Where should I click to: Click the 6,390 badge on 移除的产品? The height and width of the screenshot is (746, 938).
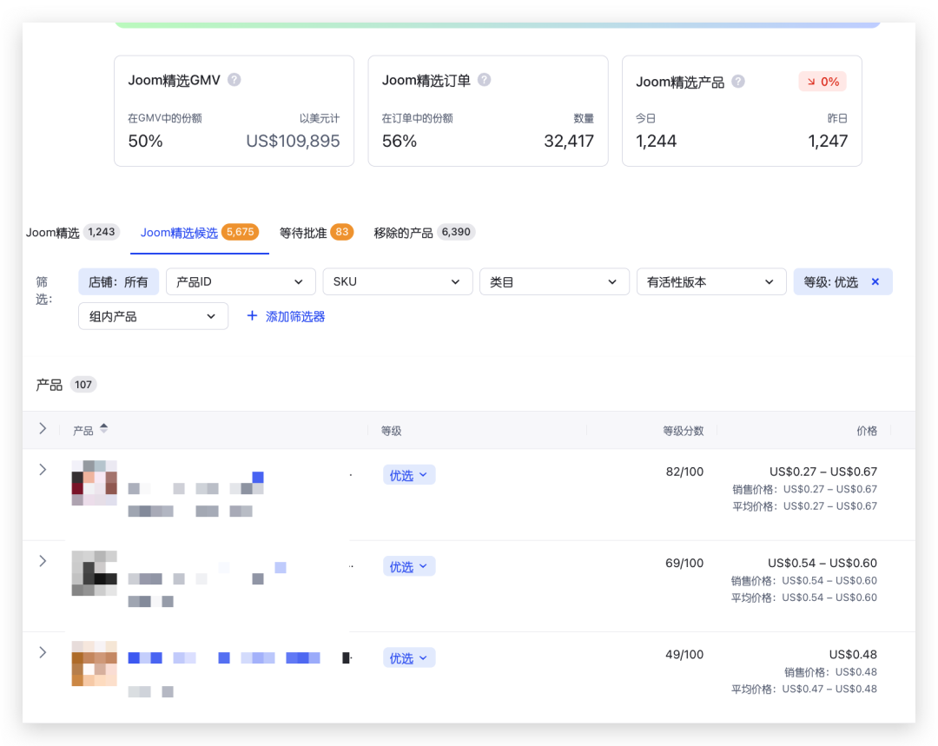[456, 232]
